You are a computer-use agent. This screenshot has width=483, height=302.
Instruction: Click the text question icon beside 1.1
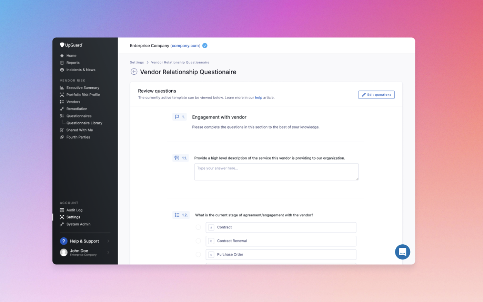pyautogui.click(x=177, y=158)
